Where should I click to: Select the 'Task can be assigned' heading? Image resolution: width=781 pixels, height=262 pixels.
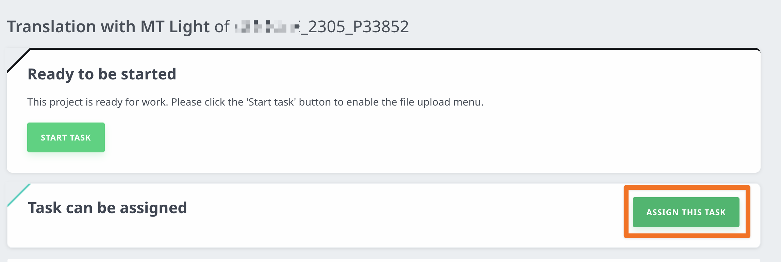[107, 208]
